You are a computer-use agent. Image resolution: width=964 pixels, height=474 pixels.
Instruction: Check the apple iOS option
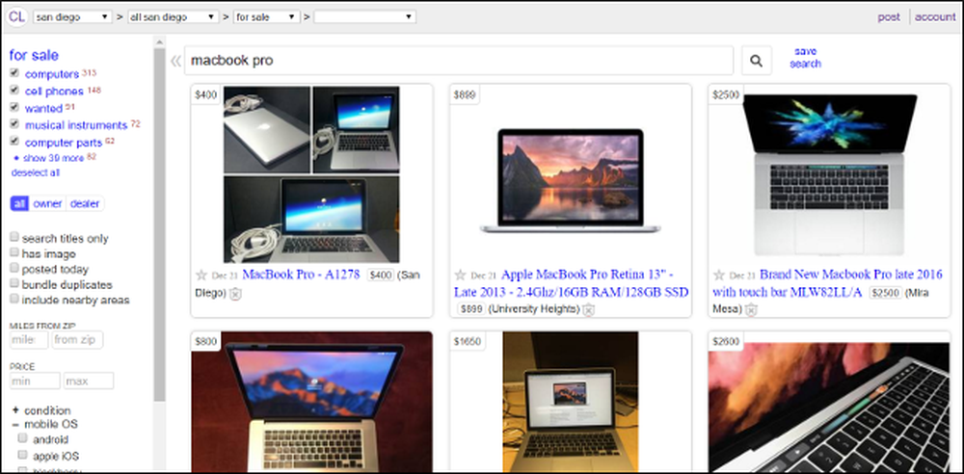point(23,455)
